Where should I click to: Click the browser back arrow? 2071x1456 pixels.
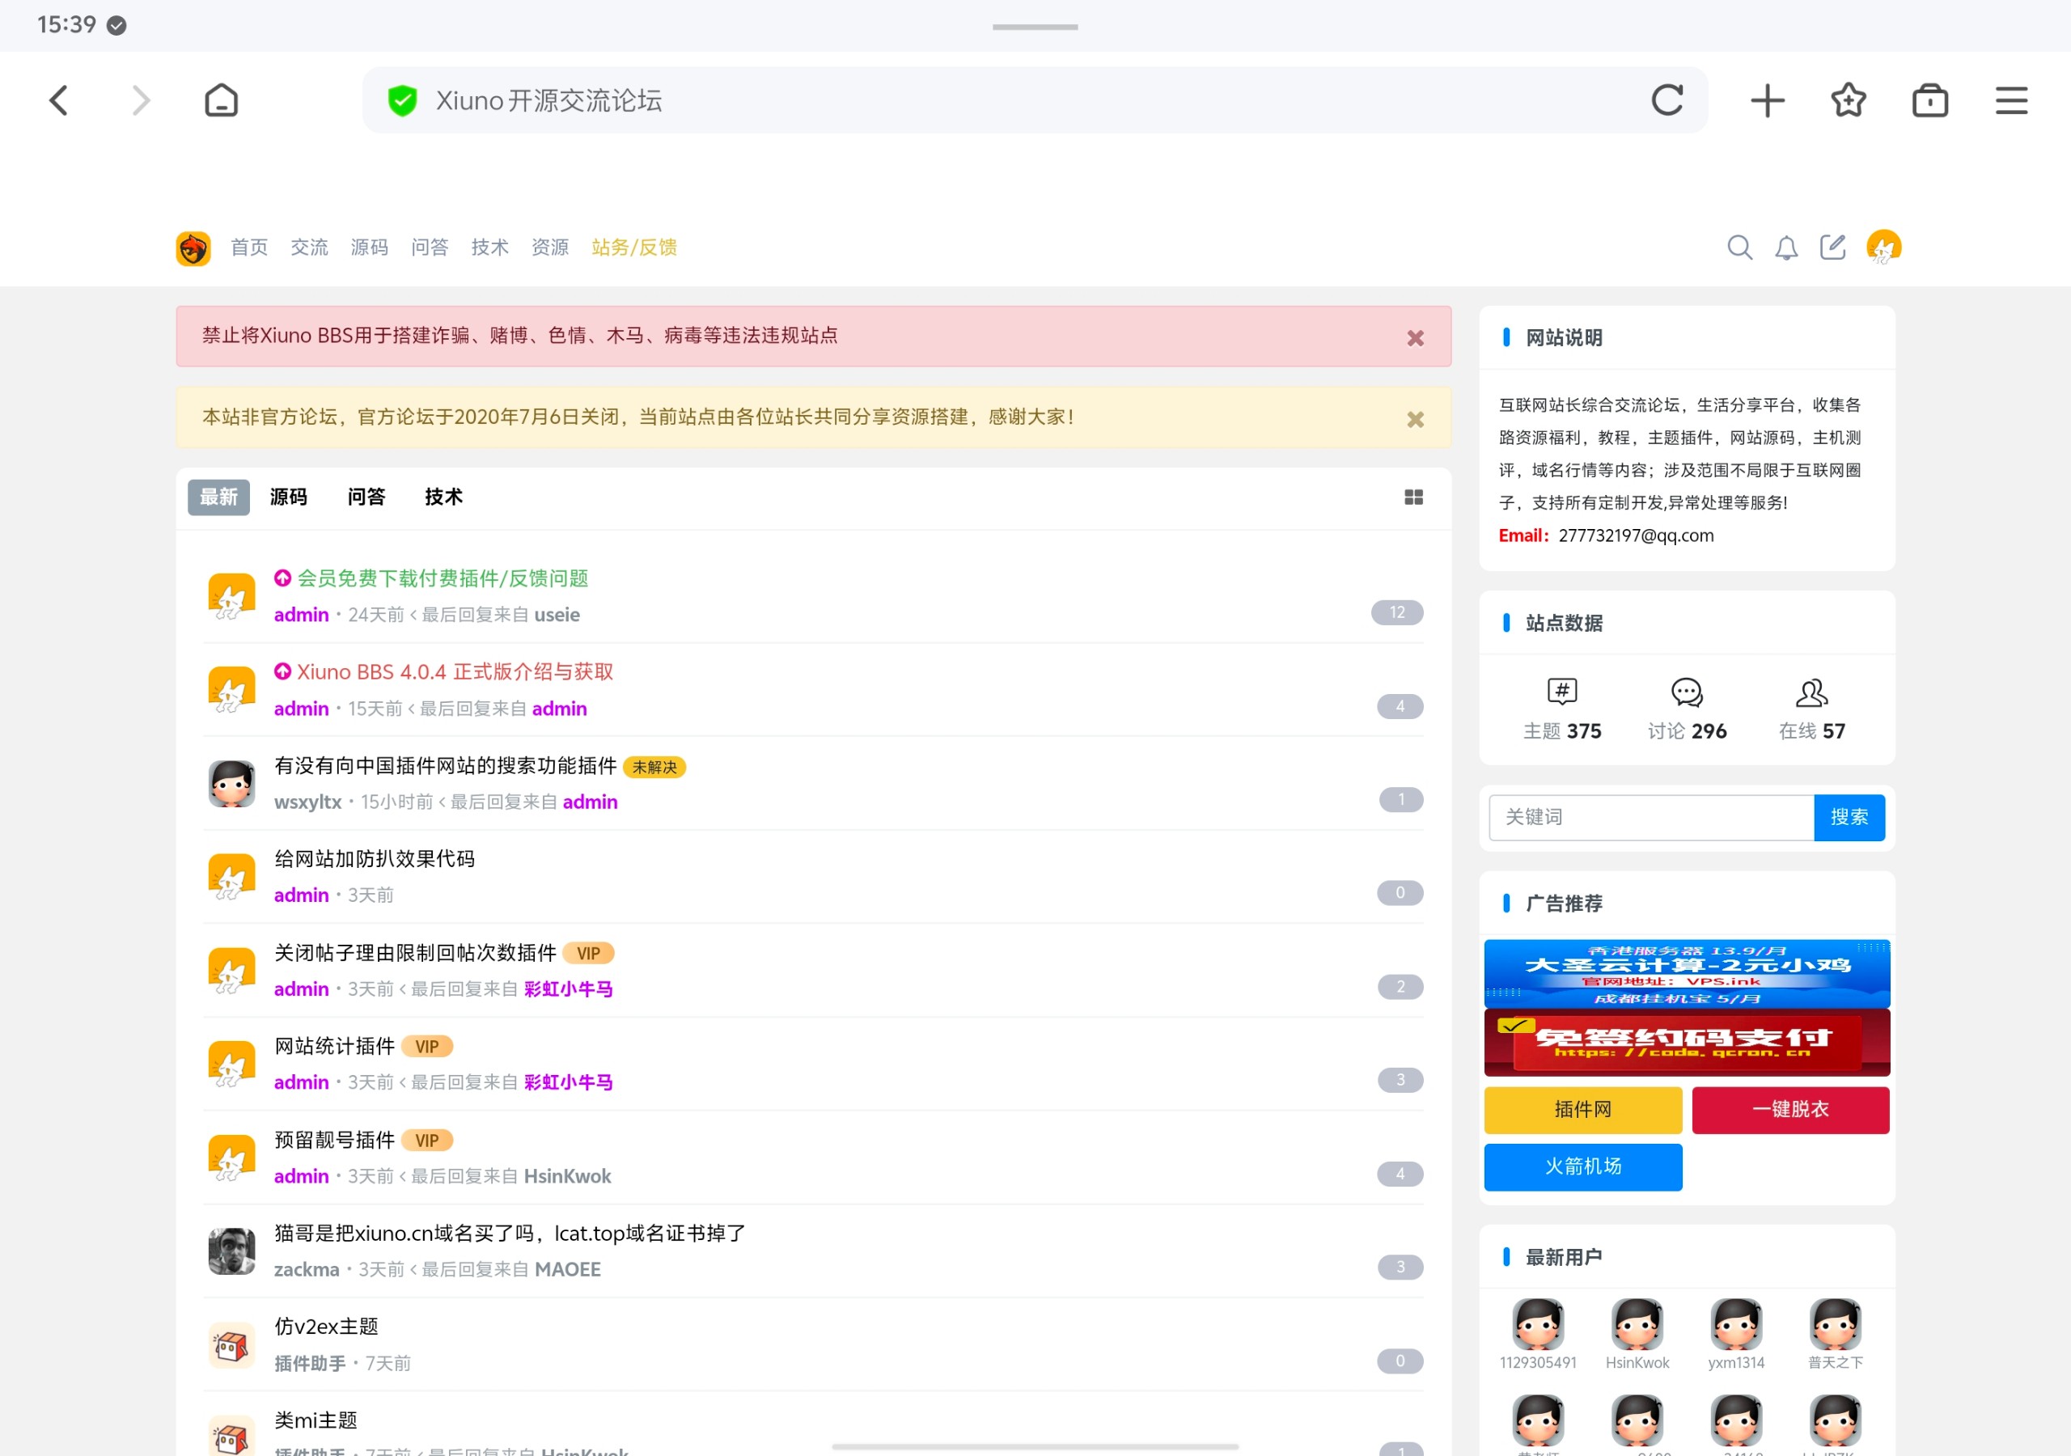coord(58,100)
